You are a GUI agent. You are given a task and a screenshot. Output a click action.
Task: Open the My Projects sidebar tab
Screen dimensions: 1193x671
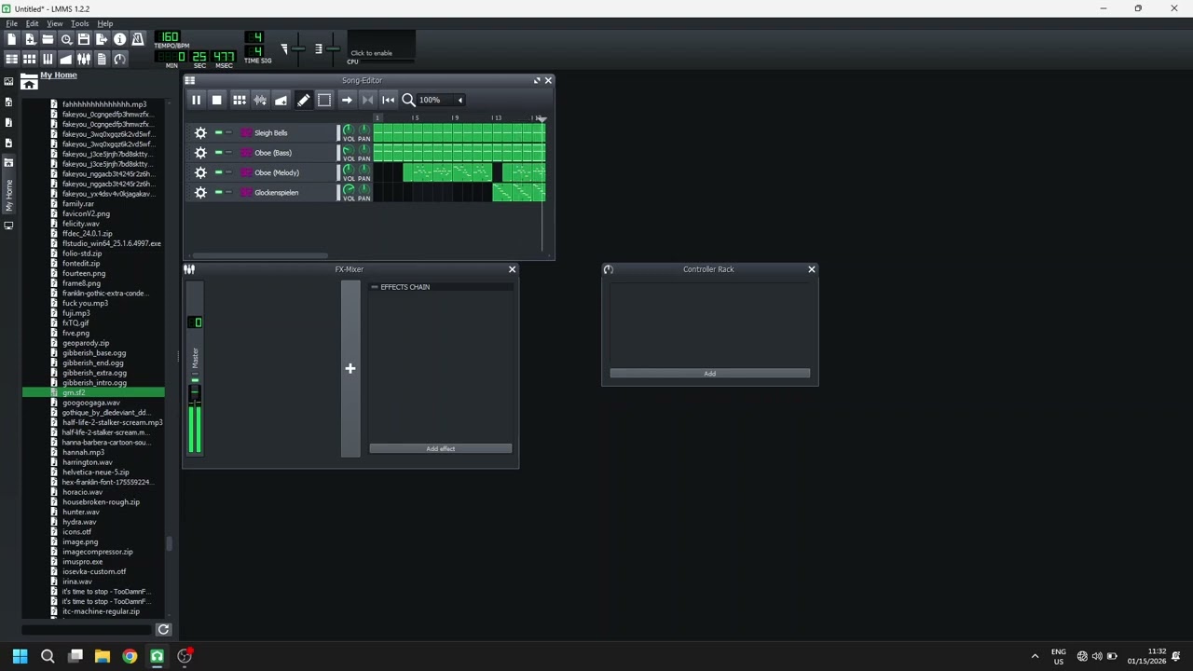pyautogui.click(x=8, y=102)
